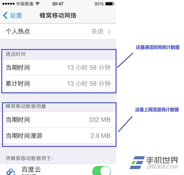
Task: Open the 个人热点 settings row
Action: point(58,31)
